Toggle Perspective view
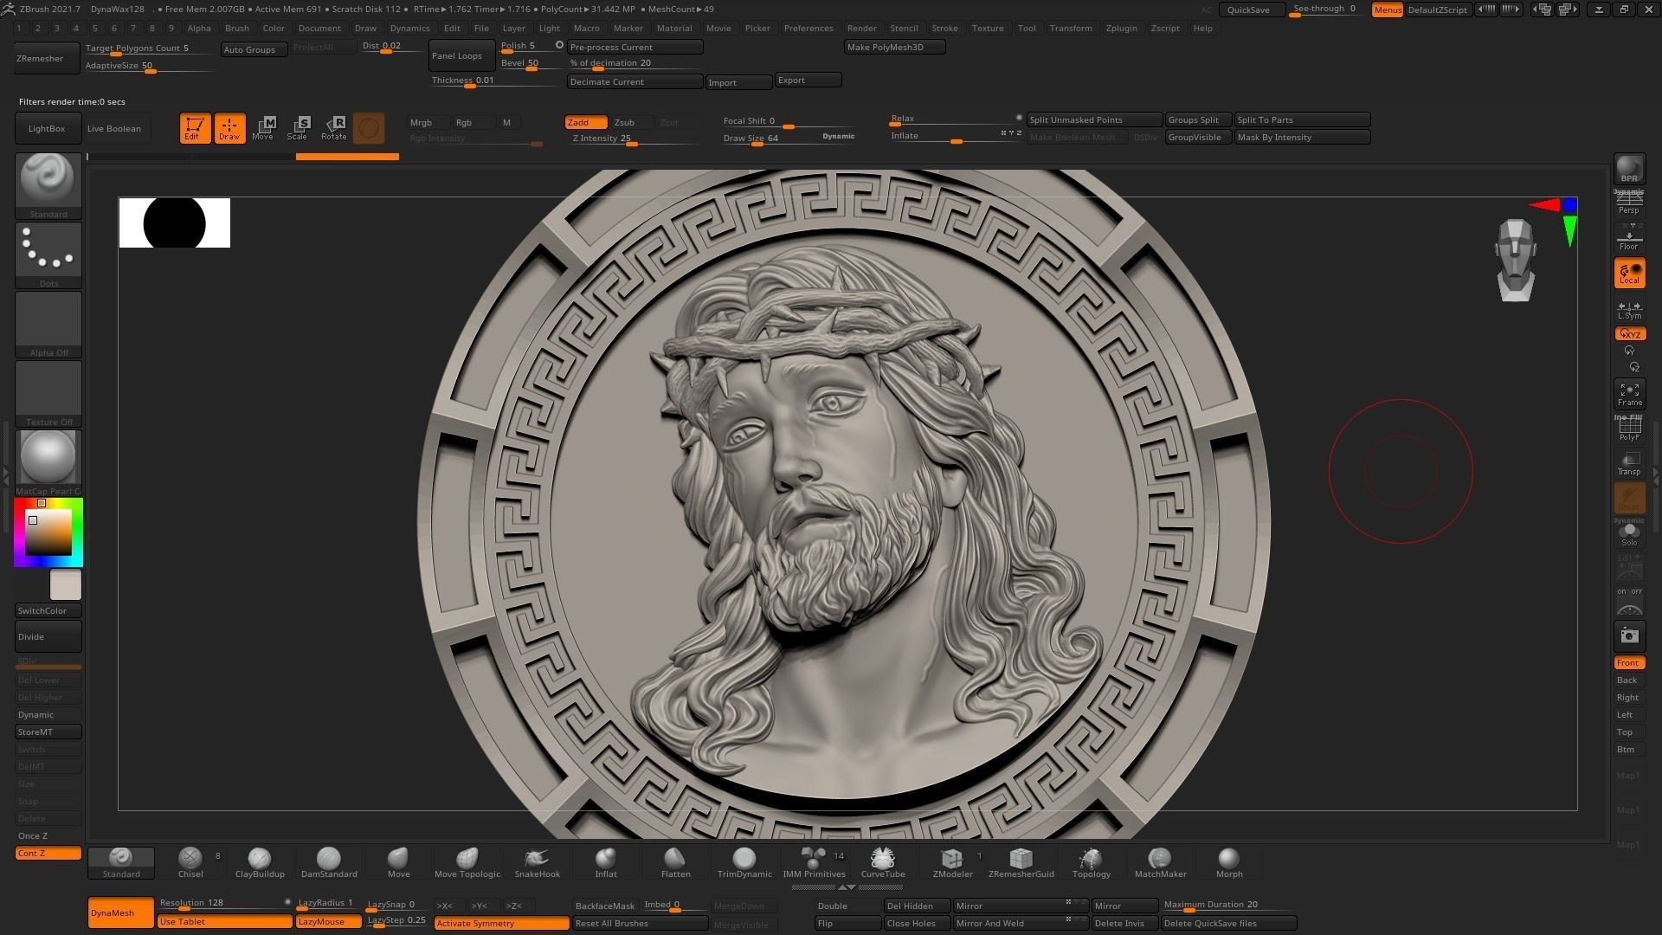 (x=1629, y=203)
